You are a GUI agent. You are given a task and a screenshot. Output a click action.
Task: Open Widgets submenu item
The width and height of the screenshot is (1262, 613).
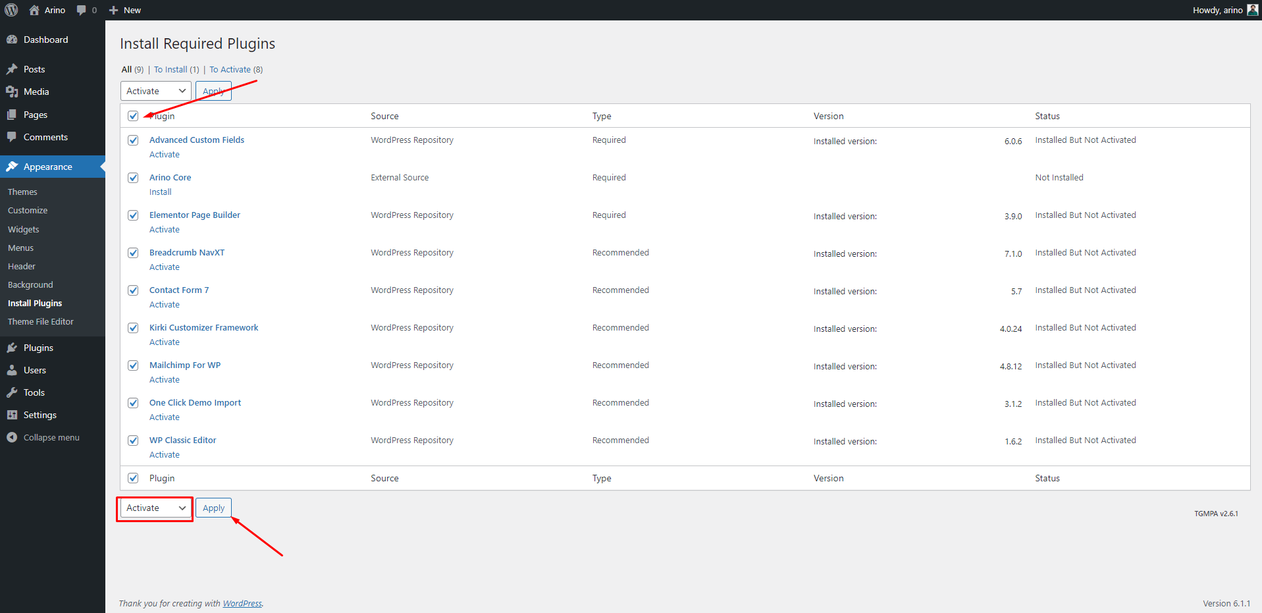(24, 229)
